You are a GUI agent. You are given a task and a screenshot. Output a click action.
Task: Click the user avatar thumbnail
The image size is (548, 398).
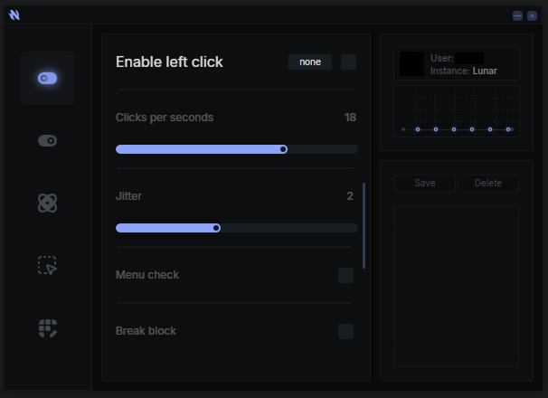click(411, 64)
